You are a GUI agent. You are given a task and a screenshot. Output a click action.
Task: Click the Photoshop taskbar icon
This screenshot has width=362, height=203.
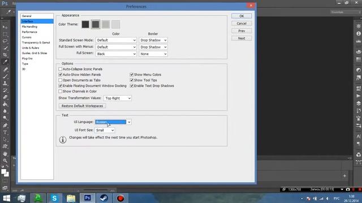point(87,198)
